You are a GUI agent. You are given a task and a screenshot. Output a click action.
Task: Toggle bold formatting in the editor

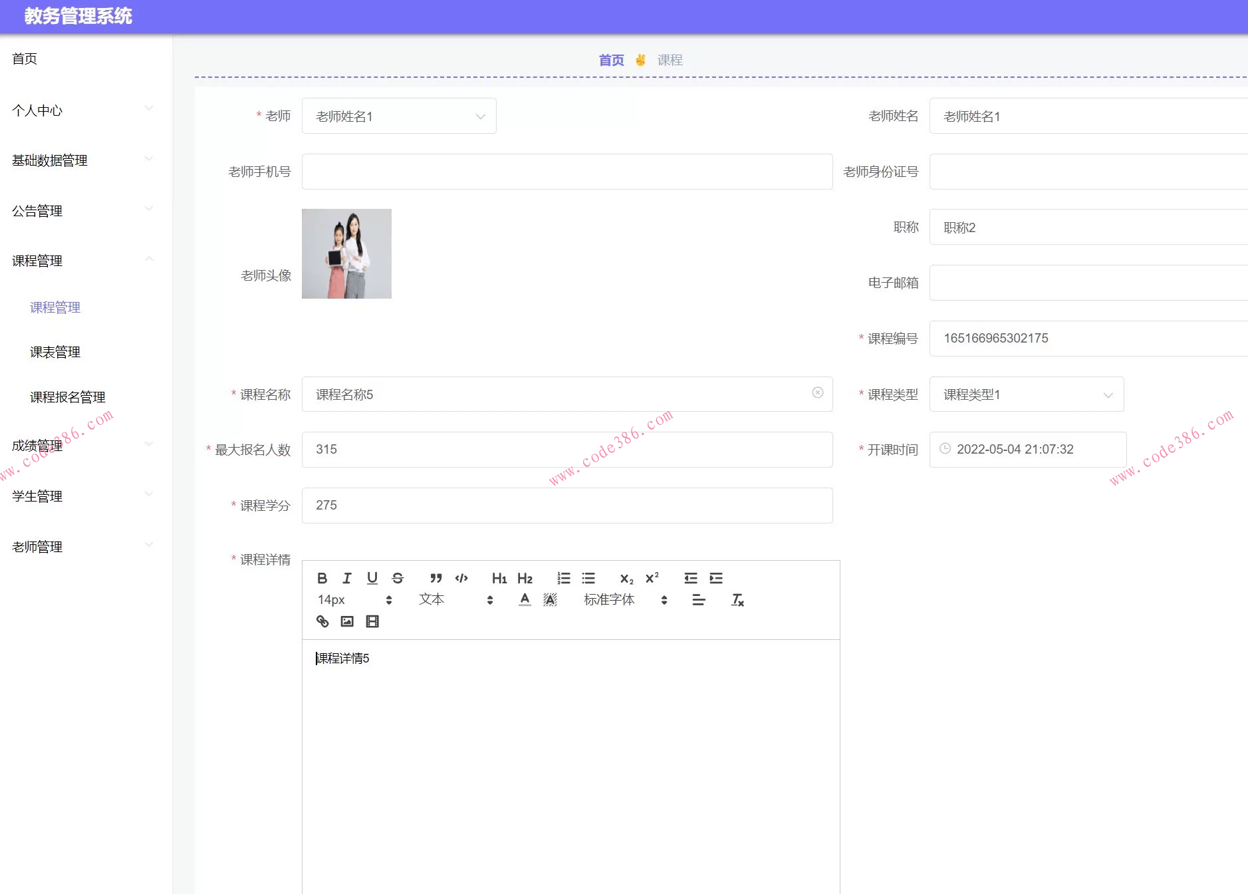click(322, 578)
